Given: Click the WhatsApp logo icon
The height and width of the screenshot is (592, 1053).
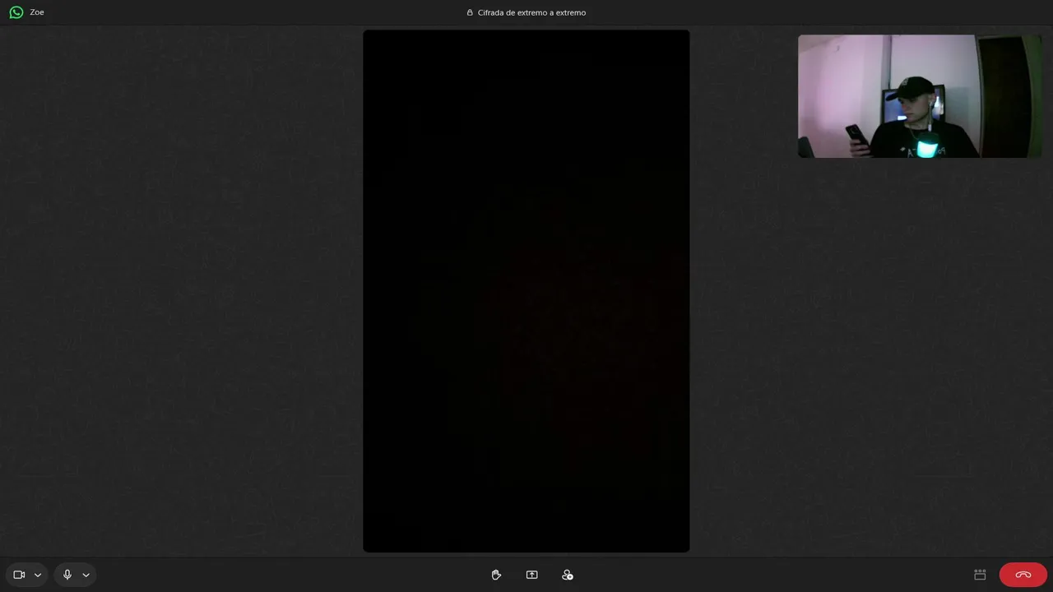Looking at the screenshot, I should (16, 12).
